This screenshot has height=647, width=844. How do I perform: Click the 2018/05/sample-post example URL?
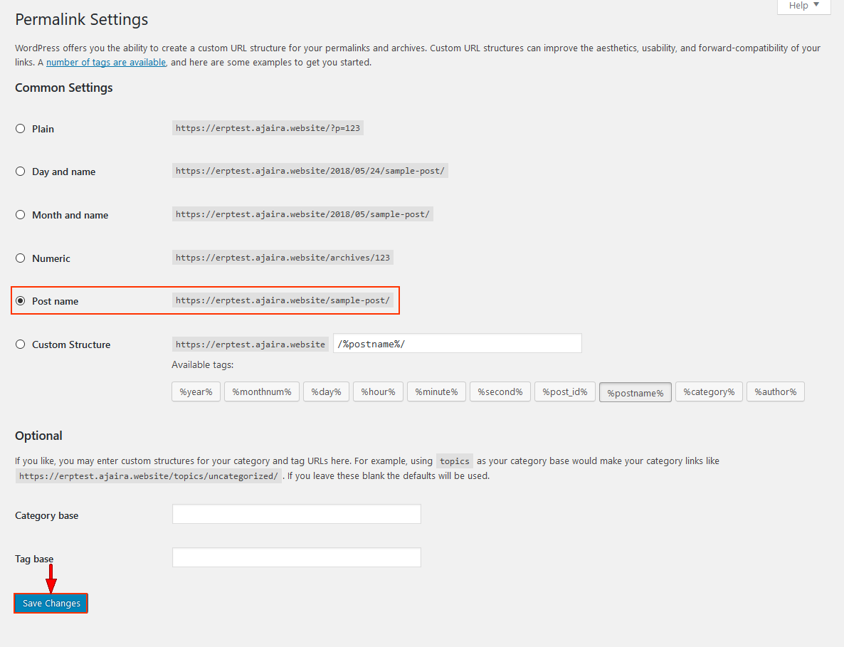coord(302,214)
